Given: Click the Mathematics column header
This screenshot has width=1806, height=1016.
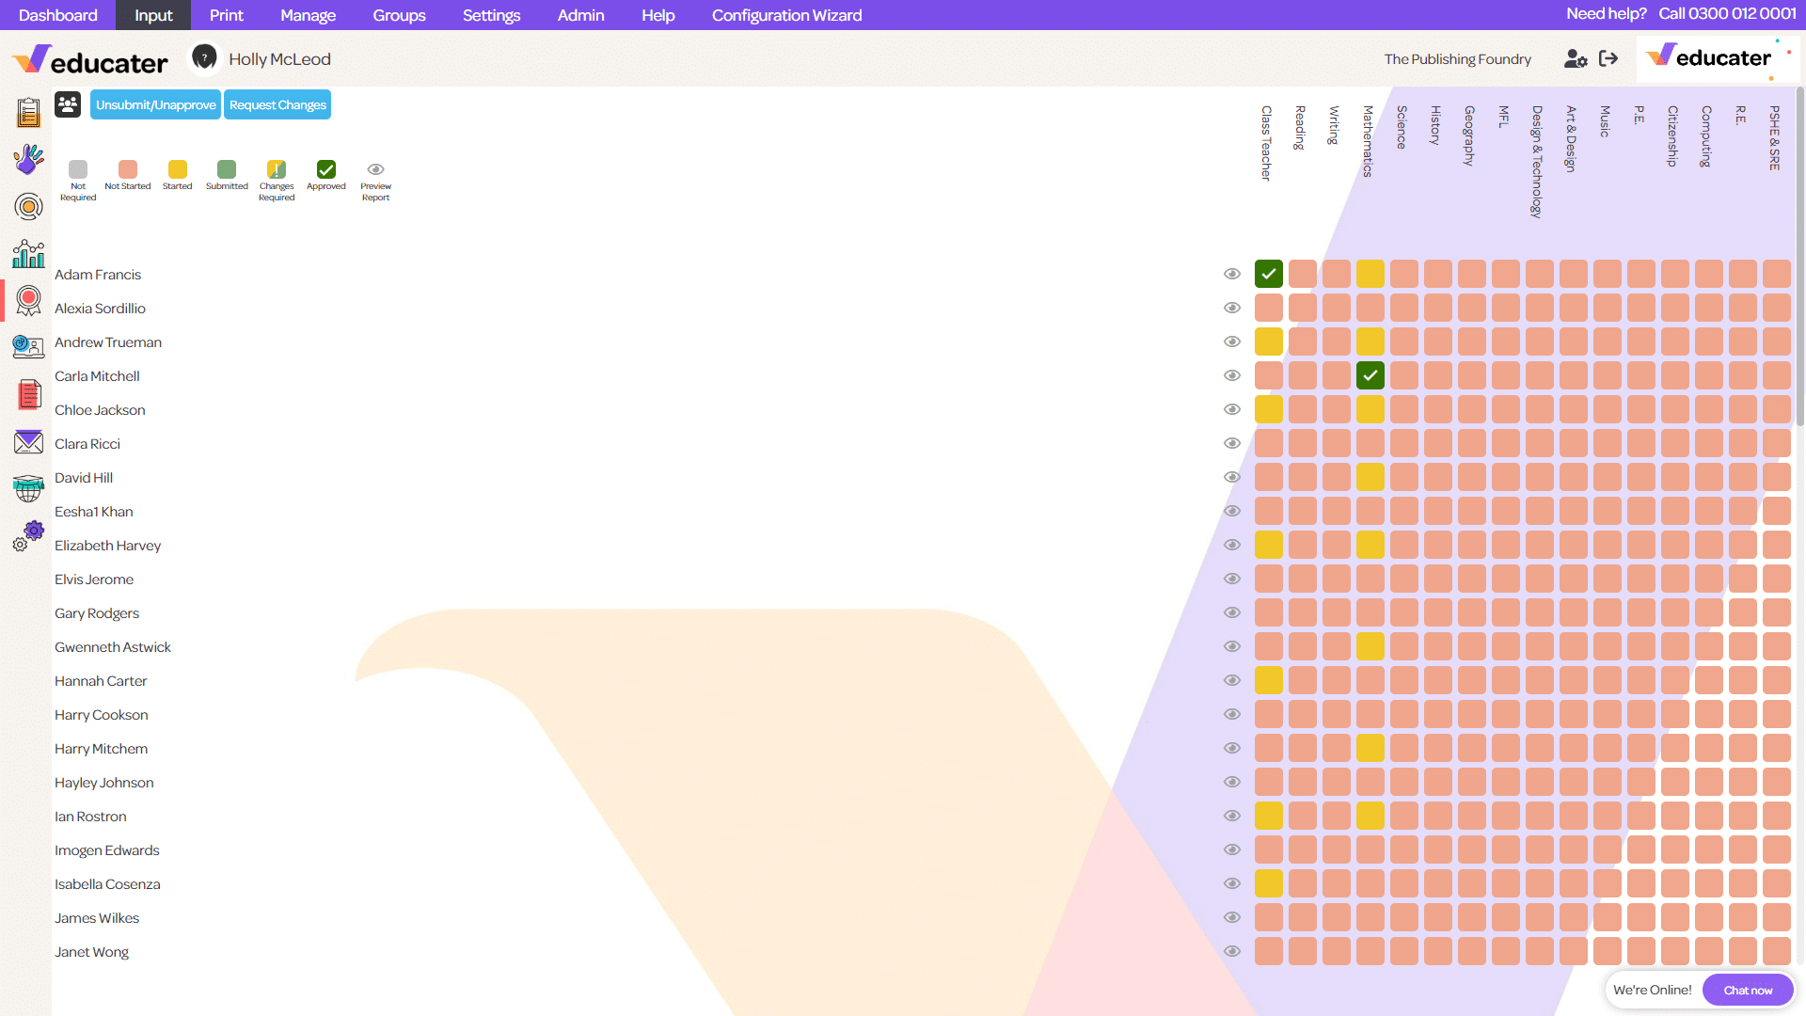Looking at the screenshot, I should (x=1369, y=141).
